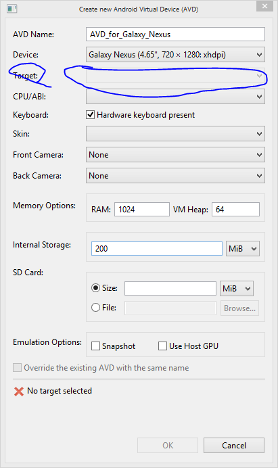278x468 pixels.
Task: Click the VM Heap input field
Action: click(235, 209)
